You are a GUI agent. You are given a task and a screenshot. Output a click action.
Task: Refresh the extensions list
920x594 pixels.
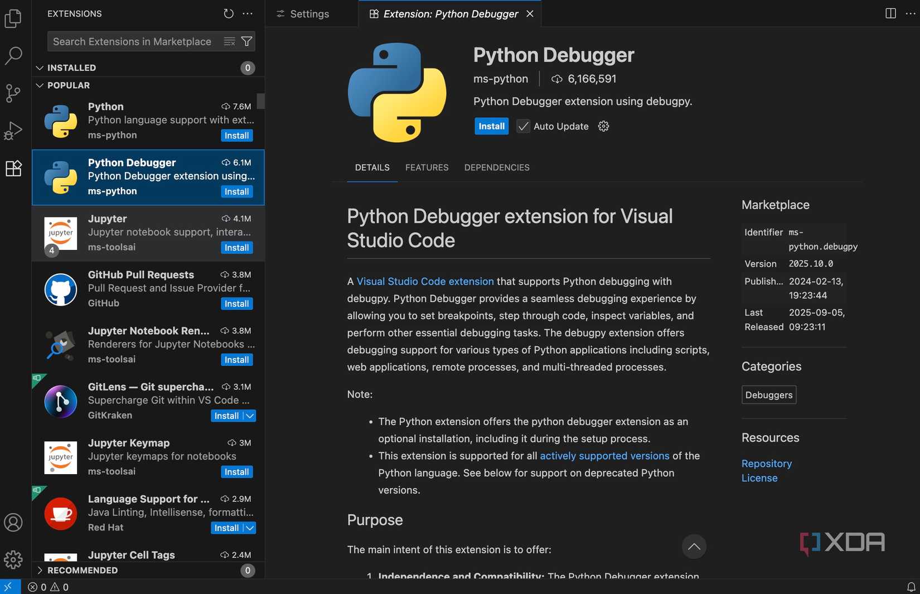point(228,13)
